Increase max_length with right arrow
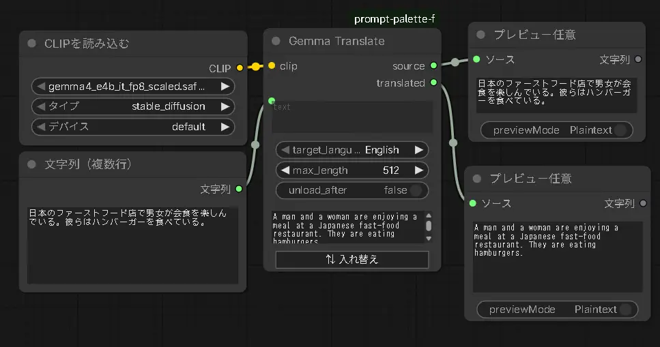This screenshot has height=347, width=660. 419,170
